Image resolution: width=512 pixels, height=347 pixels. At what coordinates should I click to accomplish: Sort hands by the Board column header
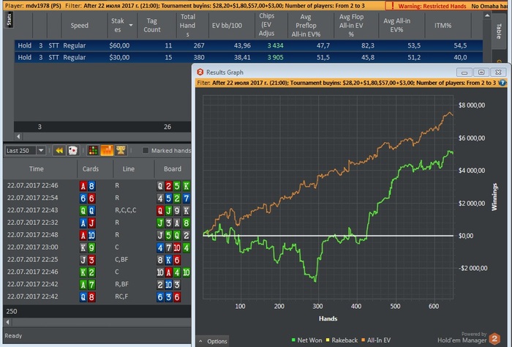tap(173, 169)
